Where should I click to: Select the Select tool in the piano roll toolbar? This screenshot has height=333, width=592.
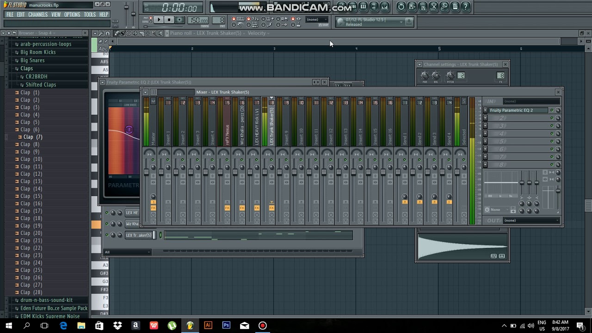click(148, 33)
